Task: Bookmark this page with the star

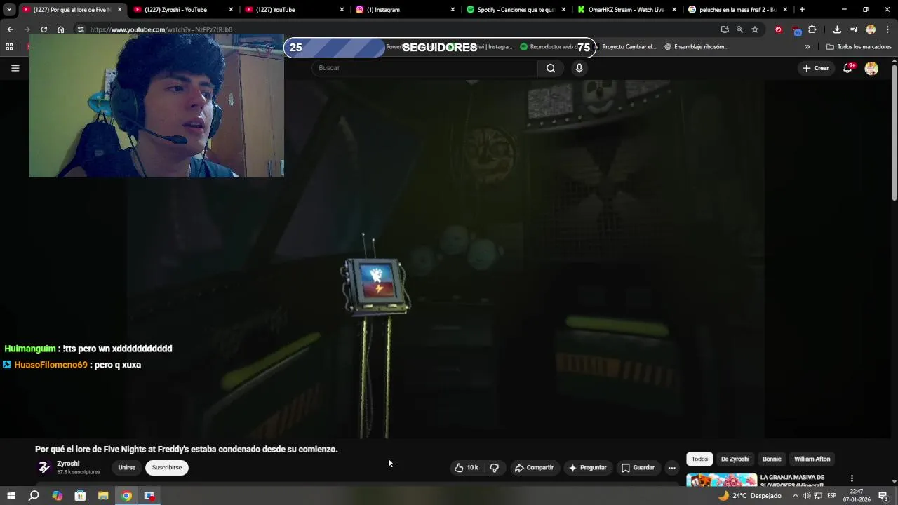Action: (755, 29)
